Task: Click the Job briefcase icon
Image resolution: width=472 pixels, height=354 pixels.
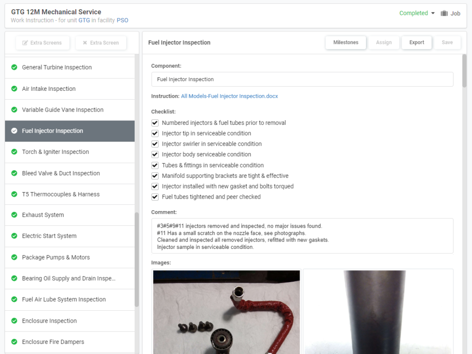Action: pyautogui.click(x=444, y=13)
